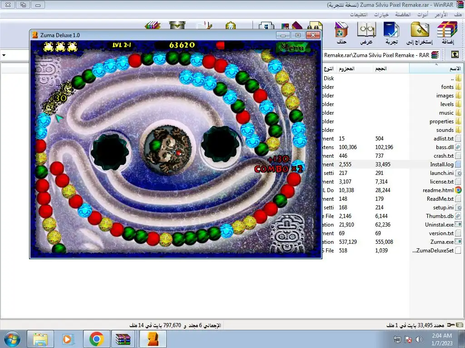The width and height of the screenshot is (465, 348).
Task: Open the Windows Start menu
Action: [12, 339]
